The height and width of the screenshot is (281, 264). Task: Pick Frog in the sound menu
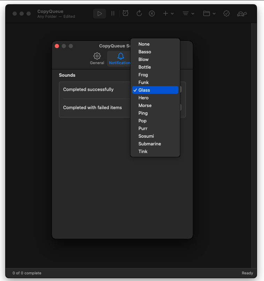click(143, 75)
